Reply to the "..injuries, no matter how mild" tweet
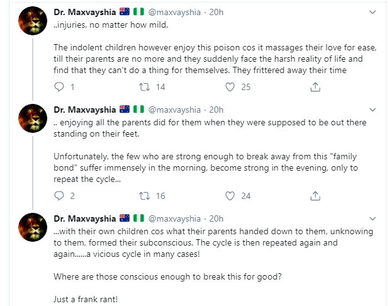This screenshot has width=389, height=306. point(60,87)
